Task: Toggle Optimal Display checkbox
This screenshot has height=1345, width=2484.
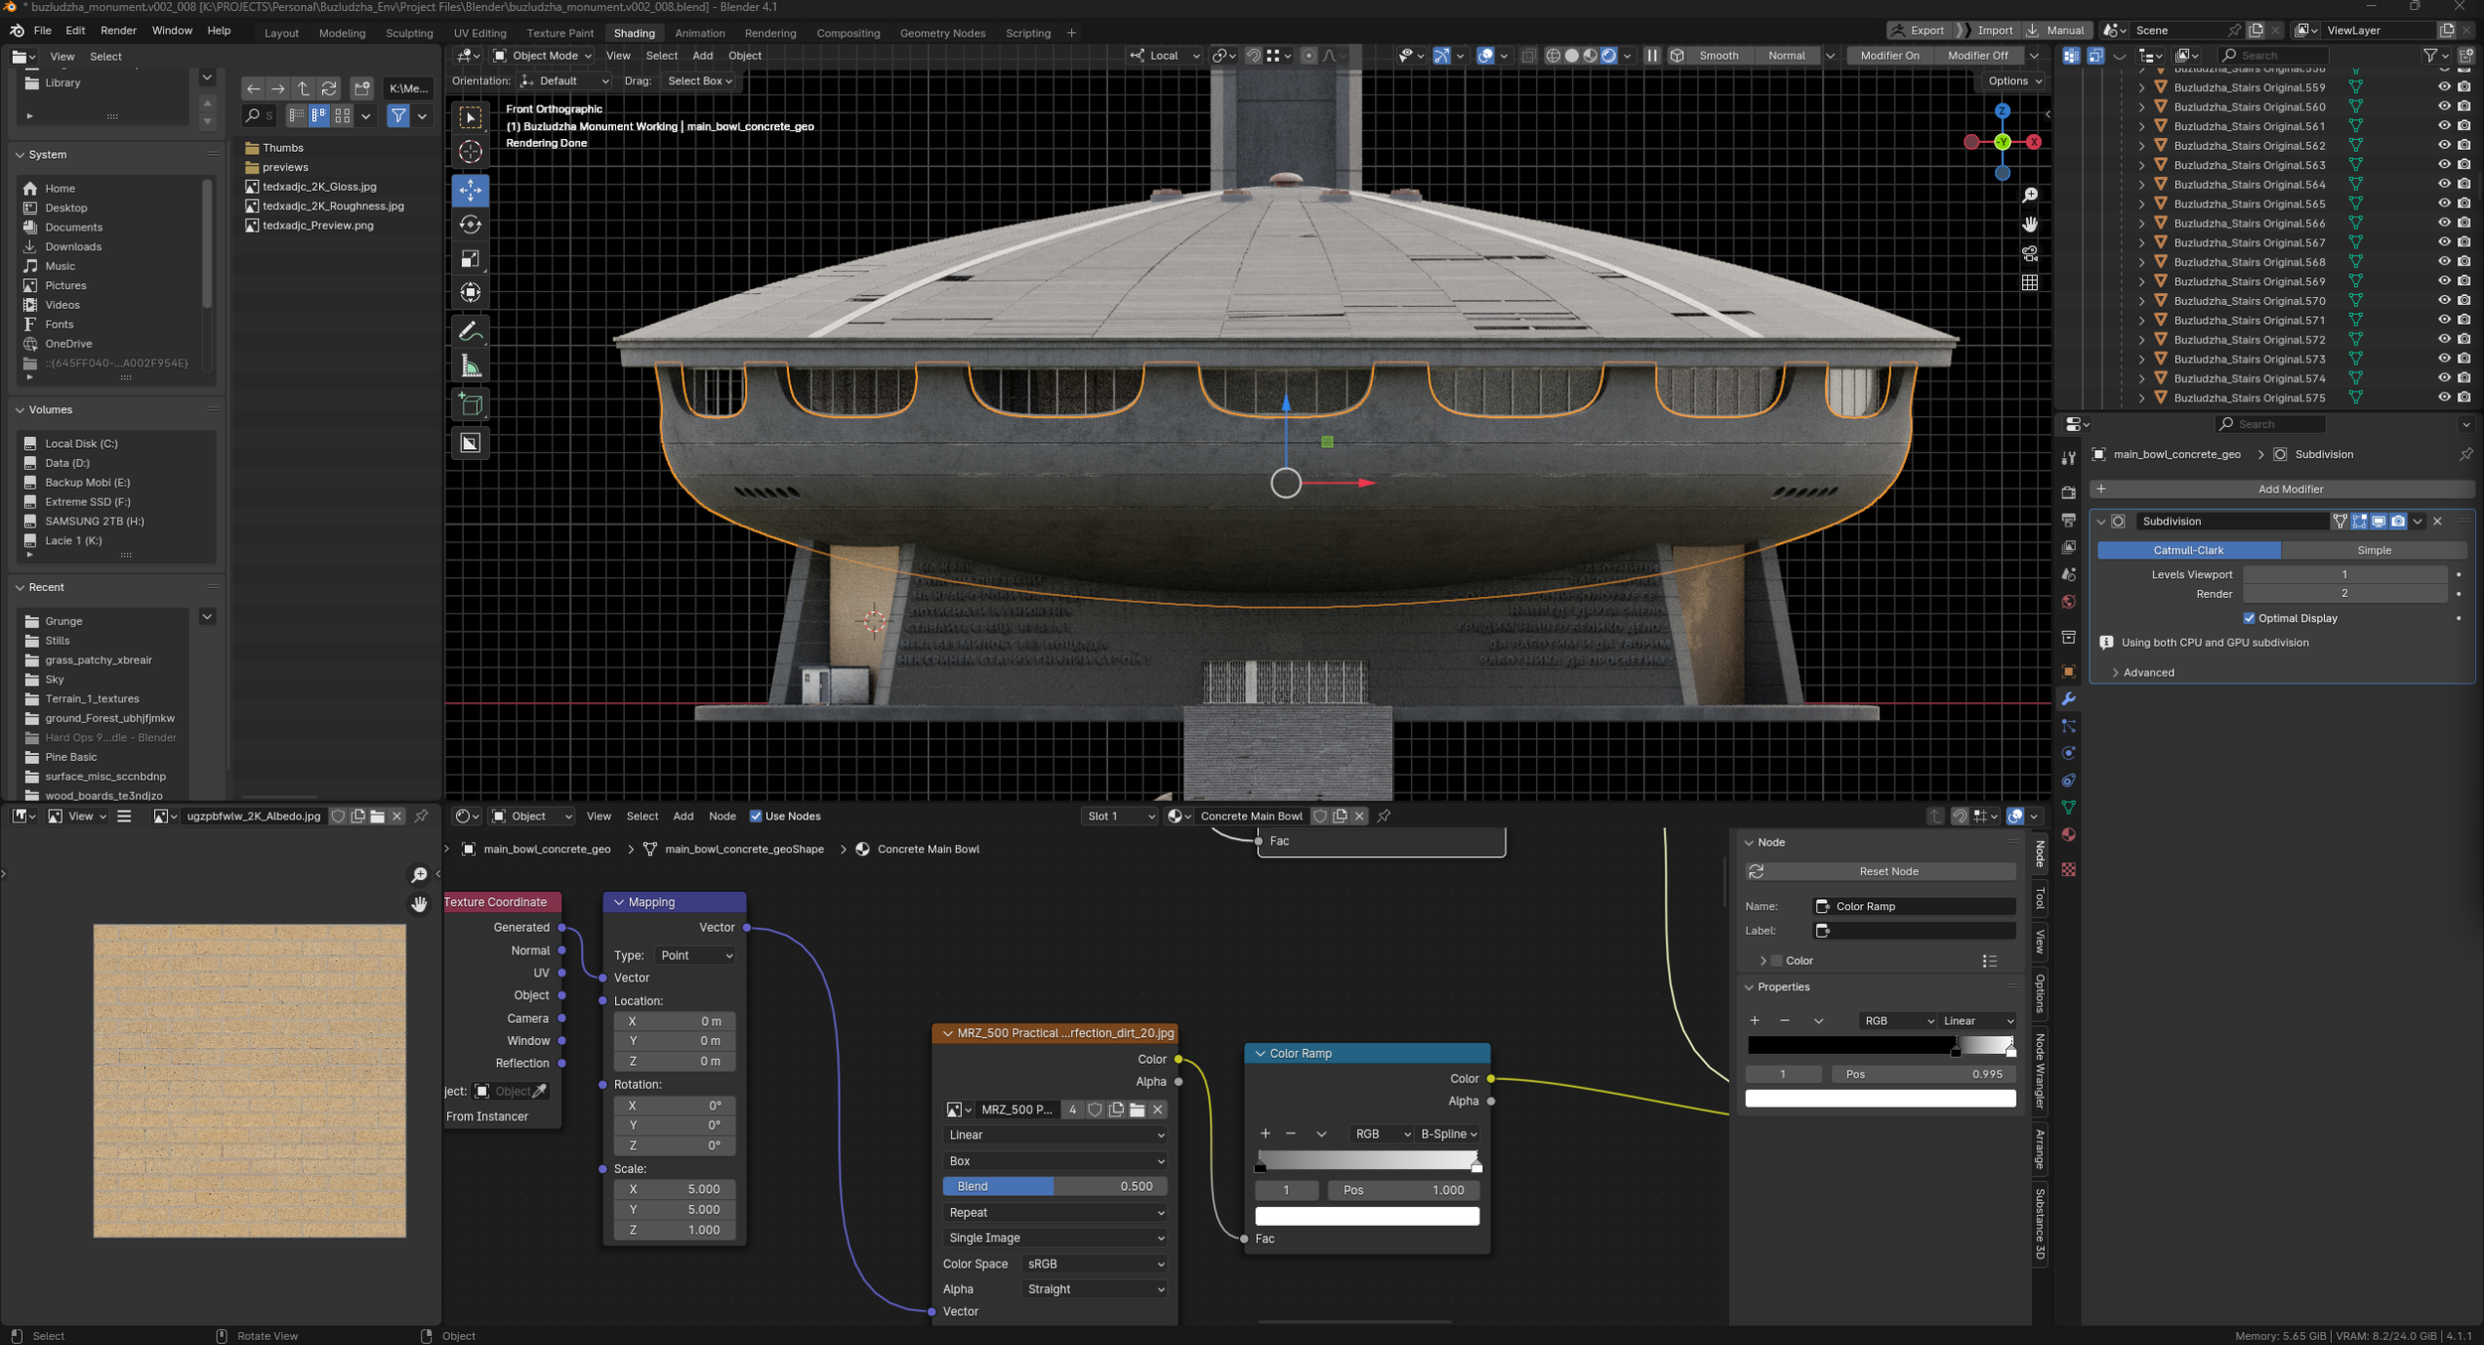Action: click(x=2250, y=618)
